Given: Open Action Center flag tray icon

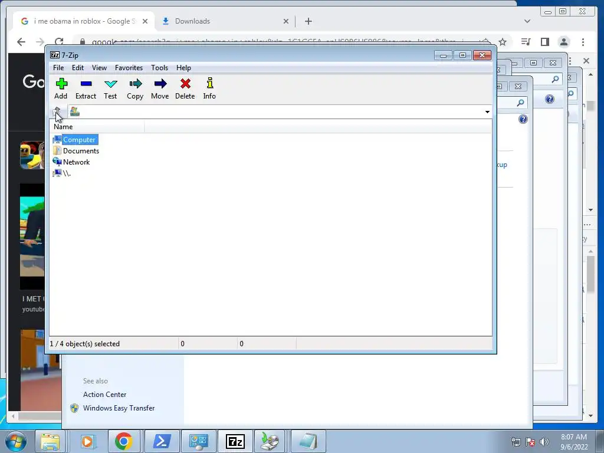Looking at the screenshot, I should click(530, 442).
